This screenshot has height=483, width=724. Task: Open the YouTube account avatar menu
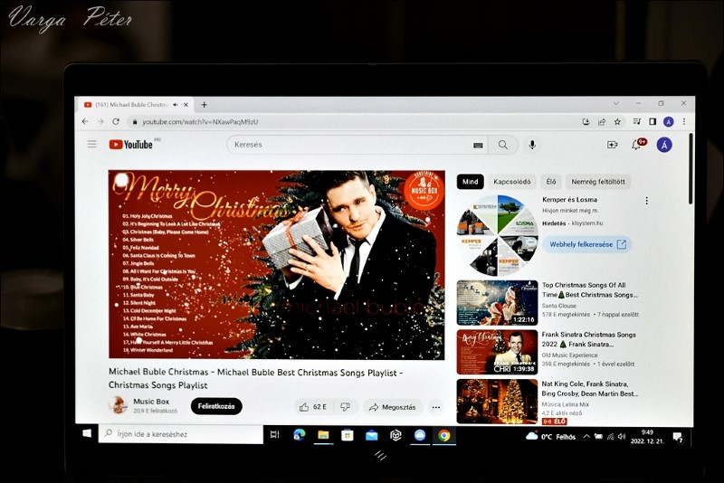(x=664, y=145)
